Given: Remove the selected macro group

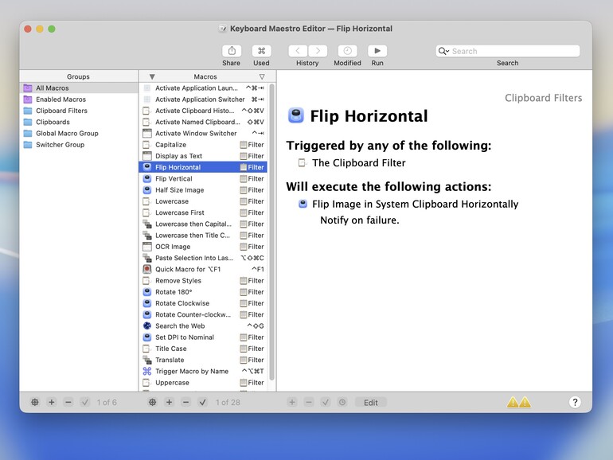Looking at the screenshot, I should [68, 402].
